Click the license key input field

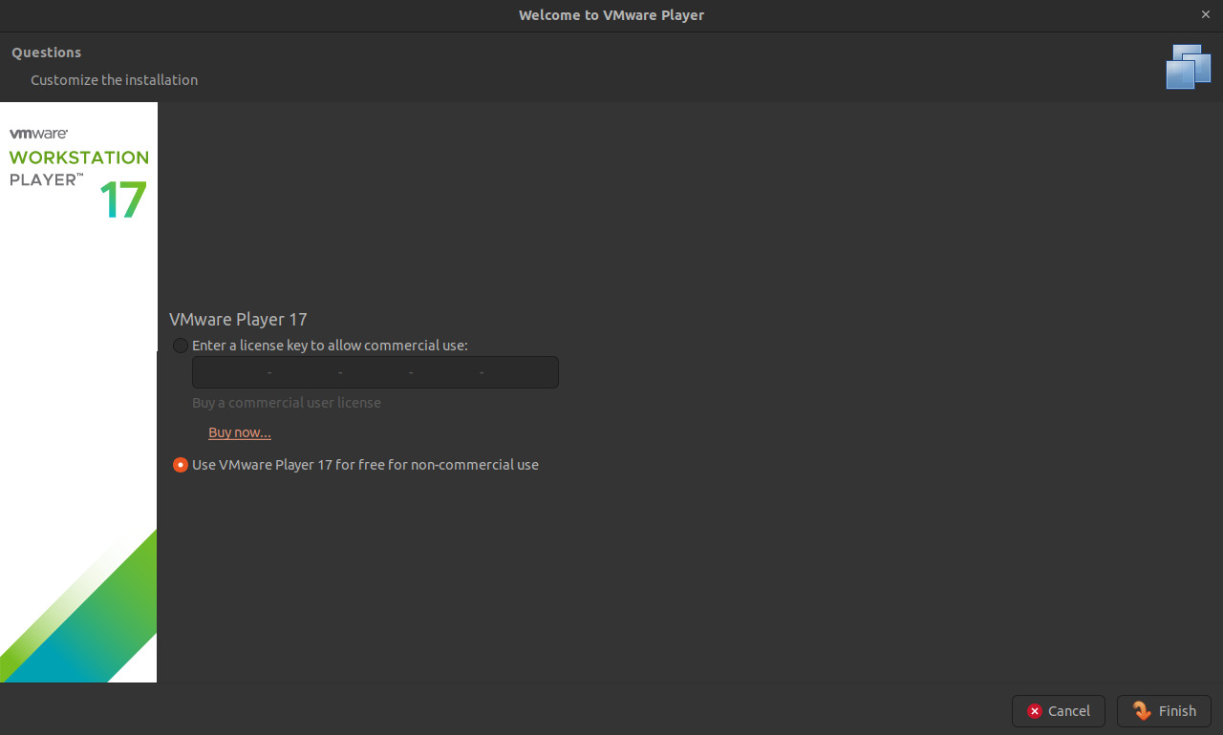point(375,372)
